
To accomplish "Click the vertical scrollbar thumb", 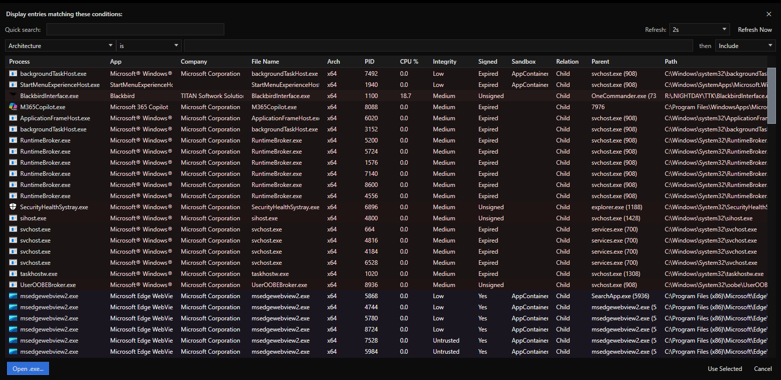I will [771, 96].
